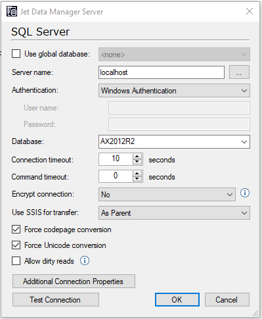The width and height of the screenshot is (262, 319).
Task: Expand the Database AX2012R2 combo box arrow
Action: [x=244, y=142]
